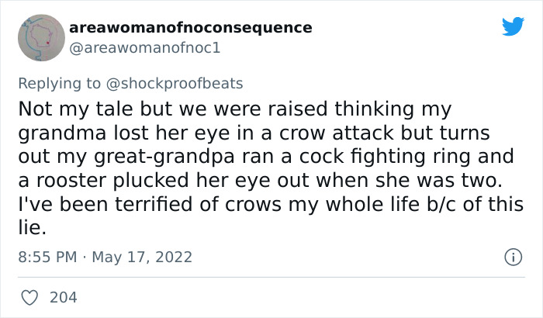Click the line starting "grandma lost her eye"
543x318 pixels.
254,132
